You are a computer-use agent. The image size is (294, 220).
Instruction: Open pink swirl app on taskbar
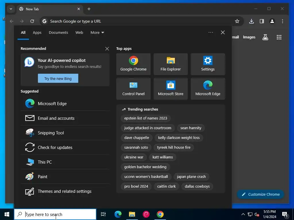(x=146, y=214)
